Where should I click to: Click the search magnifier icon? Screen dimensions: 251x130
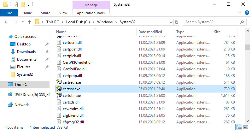click(x=242, y=22)
